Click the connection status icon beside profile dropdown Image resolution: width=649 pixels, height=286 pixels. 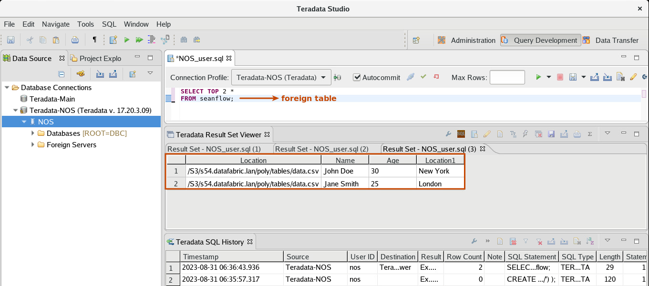pyautogui.click(x=338, y=77)
